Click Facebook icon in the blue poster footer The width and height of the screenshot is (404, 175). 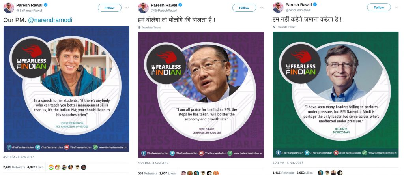point(9,147)
